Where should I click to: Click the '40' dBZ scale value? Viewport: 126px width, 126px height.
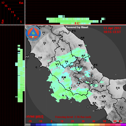click(x=93, y=121)
